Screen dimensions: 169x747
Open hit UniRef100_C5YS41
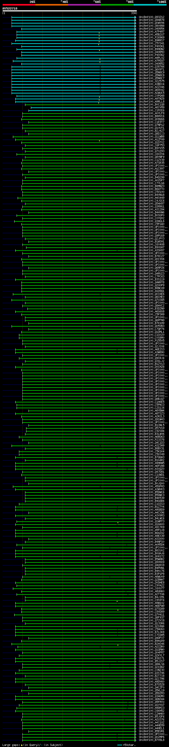pyautogui.click(x=152, y=43)
